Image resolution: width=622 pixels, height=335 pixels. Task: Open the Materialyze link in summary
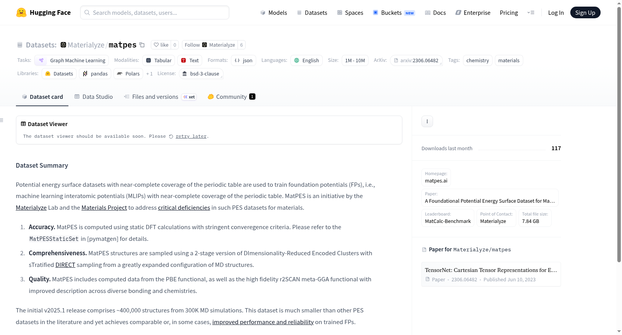click(x=31, y=208)
